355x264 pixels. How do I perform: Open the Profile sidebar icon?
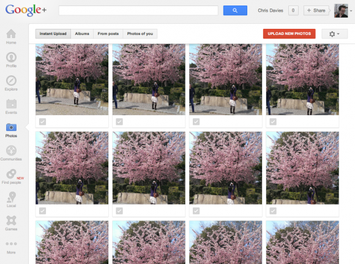click(11, 57)
